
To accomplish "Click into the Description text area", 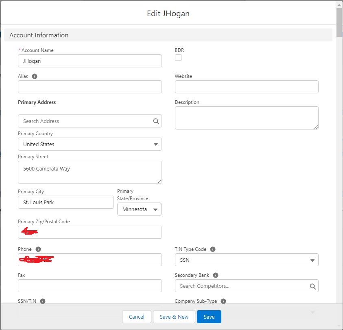I will [246, 118].
